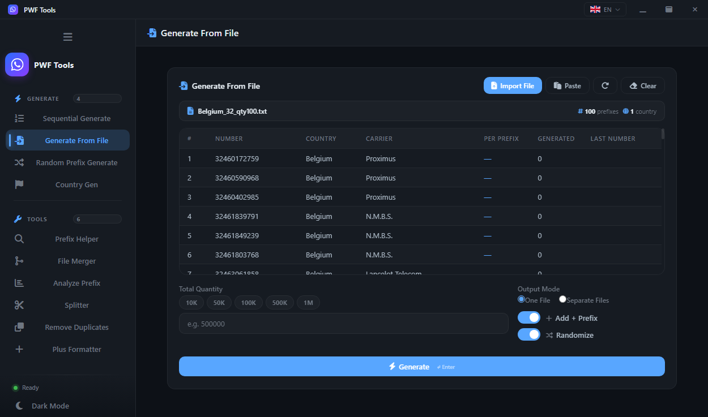Click the number 32460590968 in row 2
Image resolution: width=708 pixels, height=417 pixels.
[x=237, y=178]
